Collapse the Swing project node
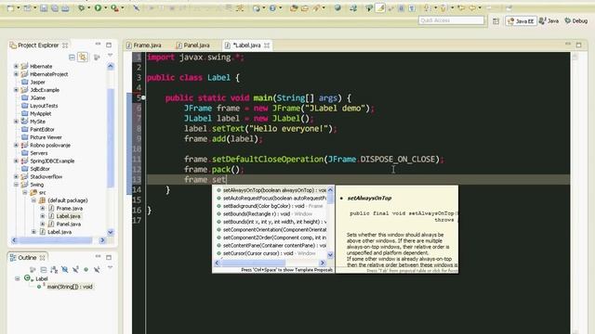595x334 pixels. pos(16,185)
